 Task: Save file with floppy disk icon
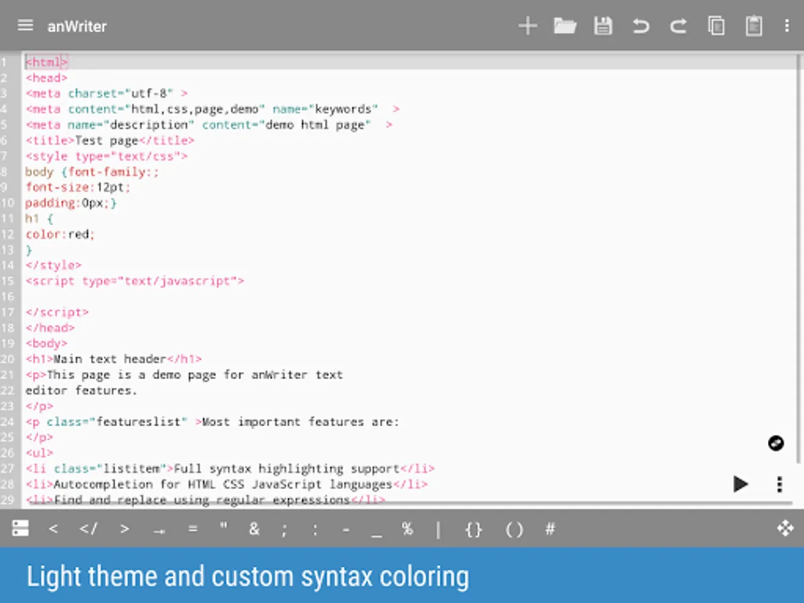pos(603,26)
